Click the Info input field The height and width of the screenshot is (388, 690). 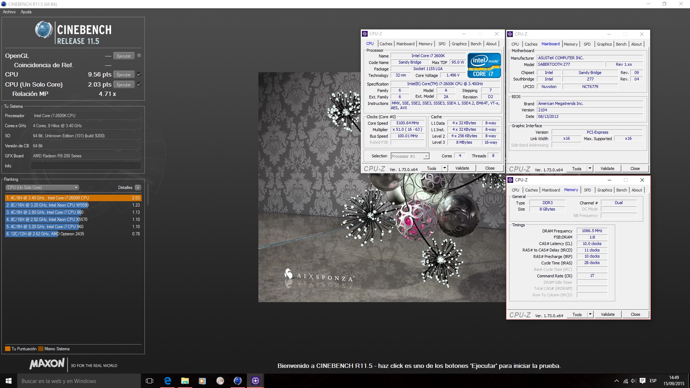coord(86,166)
